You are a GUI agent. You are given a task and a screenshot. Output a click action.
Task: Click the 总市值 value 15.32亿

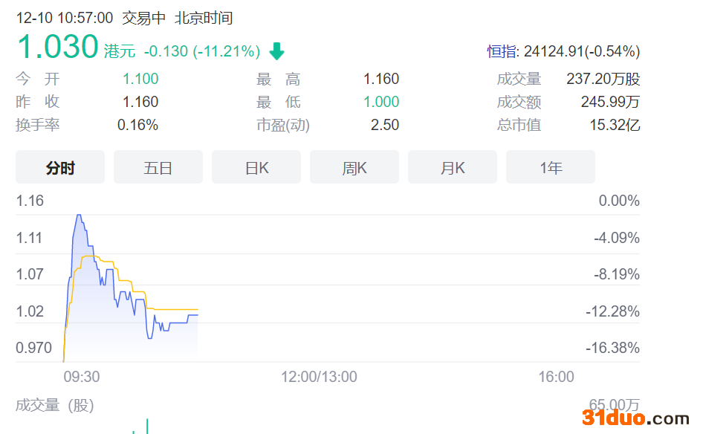click(x=615, y=125)
